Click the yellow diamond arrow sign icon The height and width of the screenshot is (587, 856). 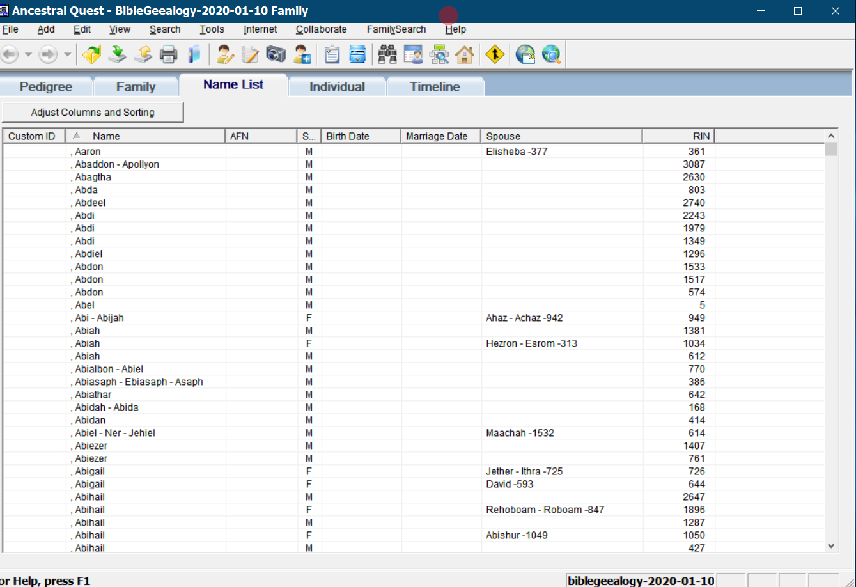(495, 54)
